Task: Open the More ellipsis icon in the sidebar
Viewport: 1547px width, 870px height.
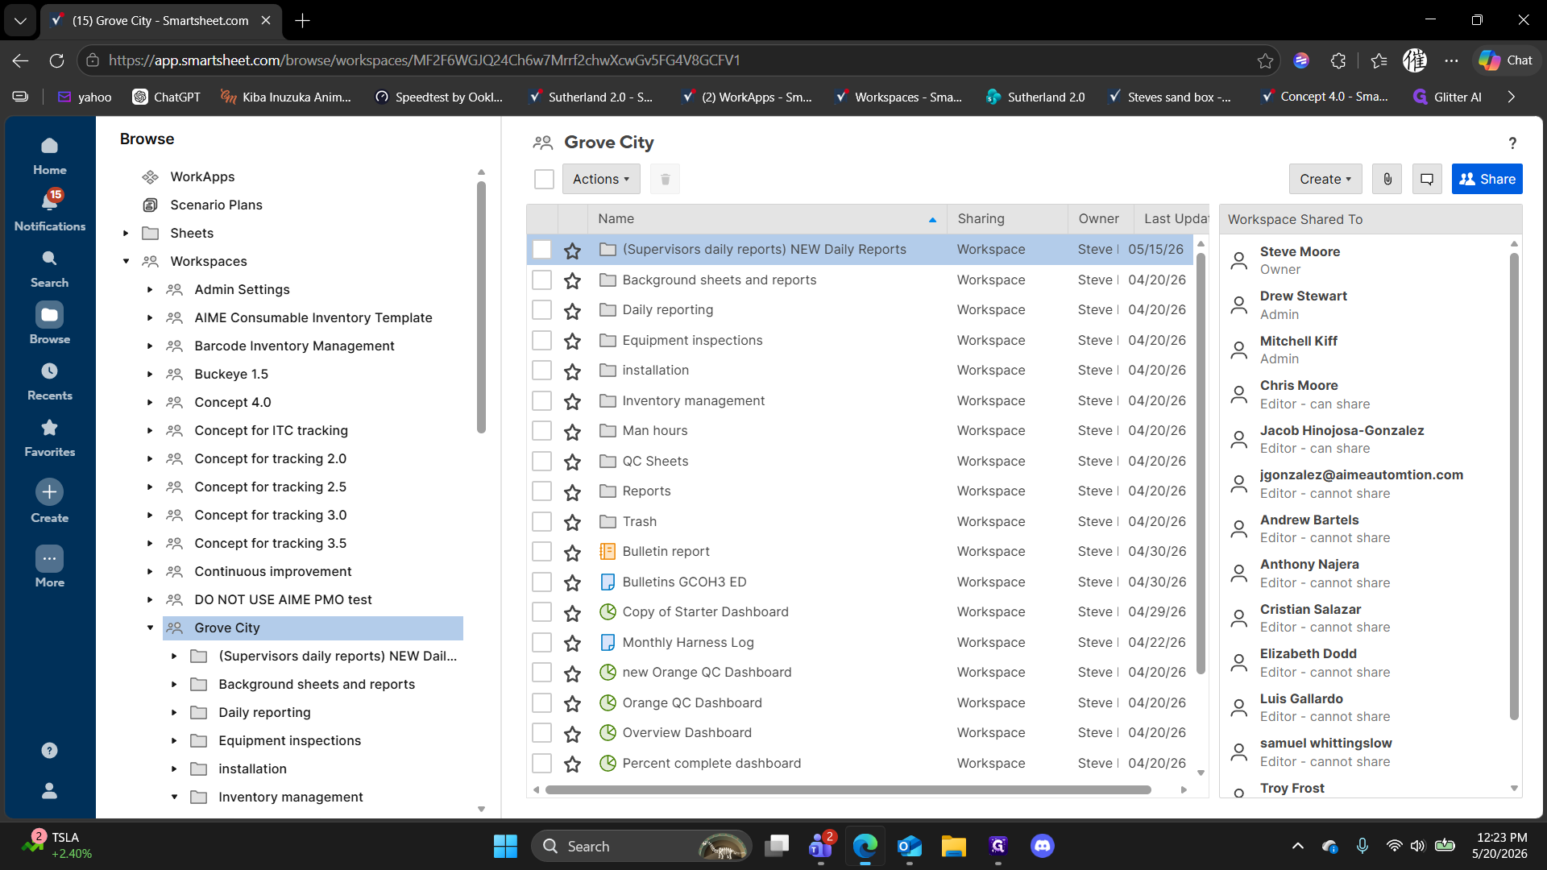Action: tap(49, 558)
